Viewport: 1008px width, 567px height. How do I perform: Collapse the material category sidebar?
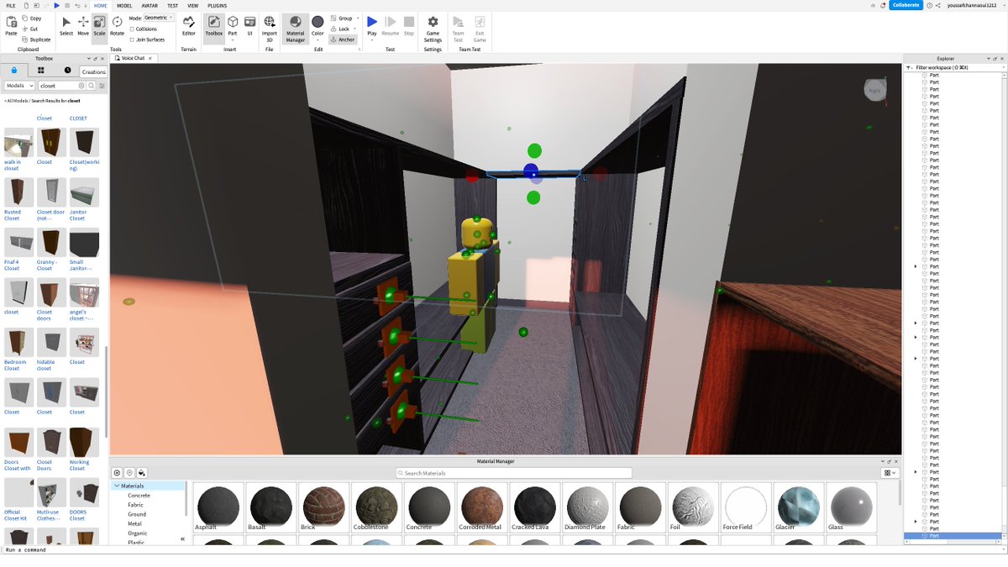pyautogui.click(x=182, y=539)
